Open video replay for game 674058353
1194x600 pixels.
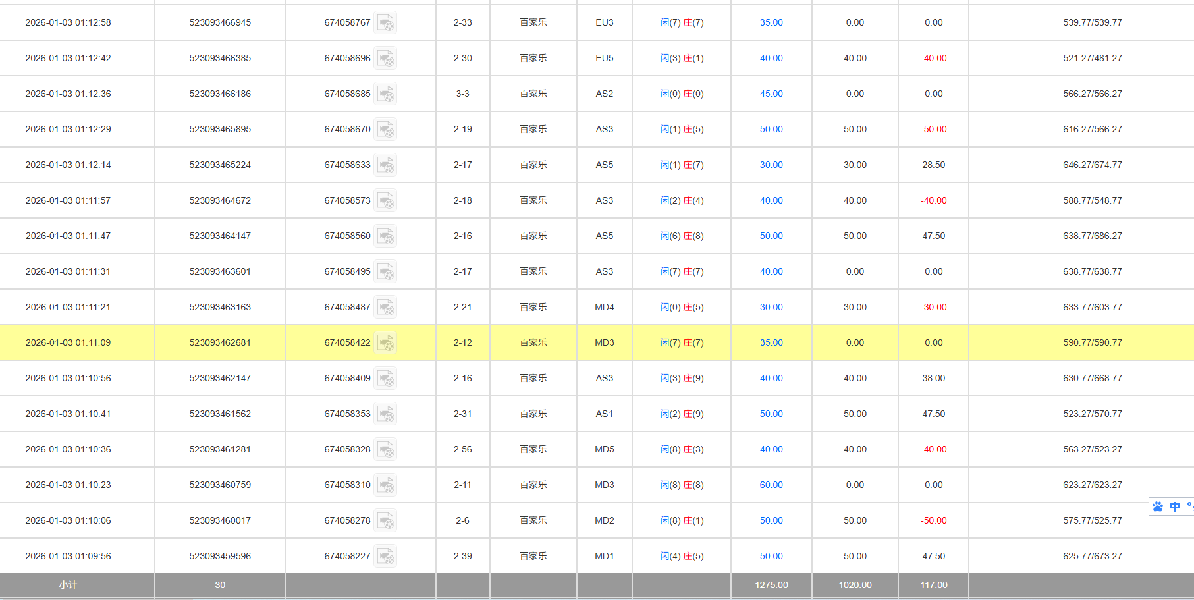pyautogui.click(x=385, y=414)
